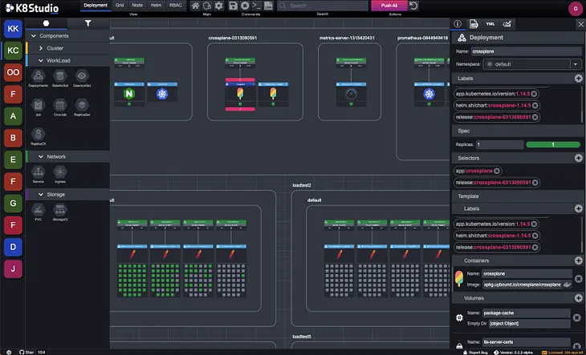Click the circled X delete command icon
This screenshot has height=355, width=586.
245,6
